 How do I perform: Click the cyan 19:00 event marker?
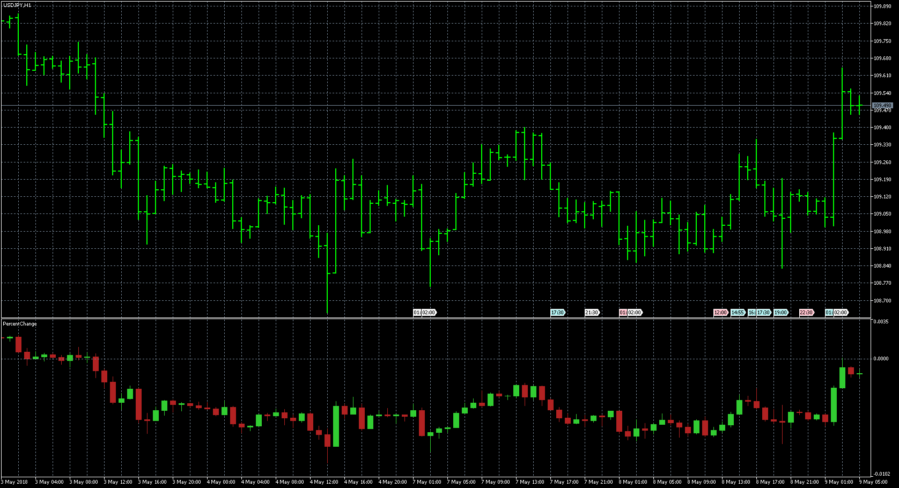coord(780,313)
